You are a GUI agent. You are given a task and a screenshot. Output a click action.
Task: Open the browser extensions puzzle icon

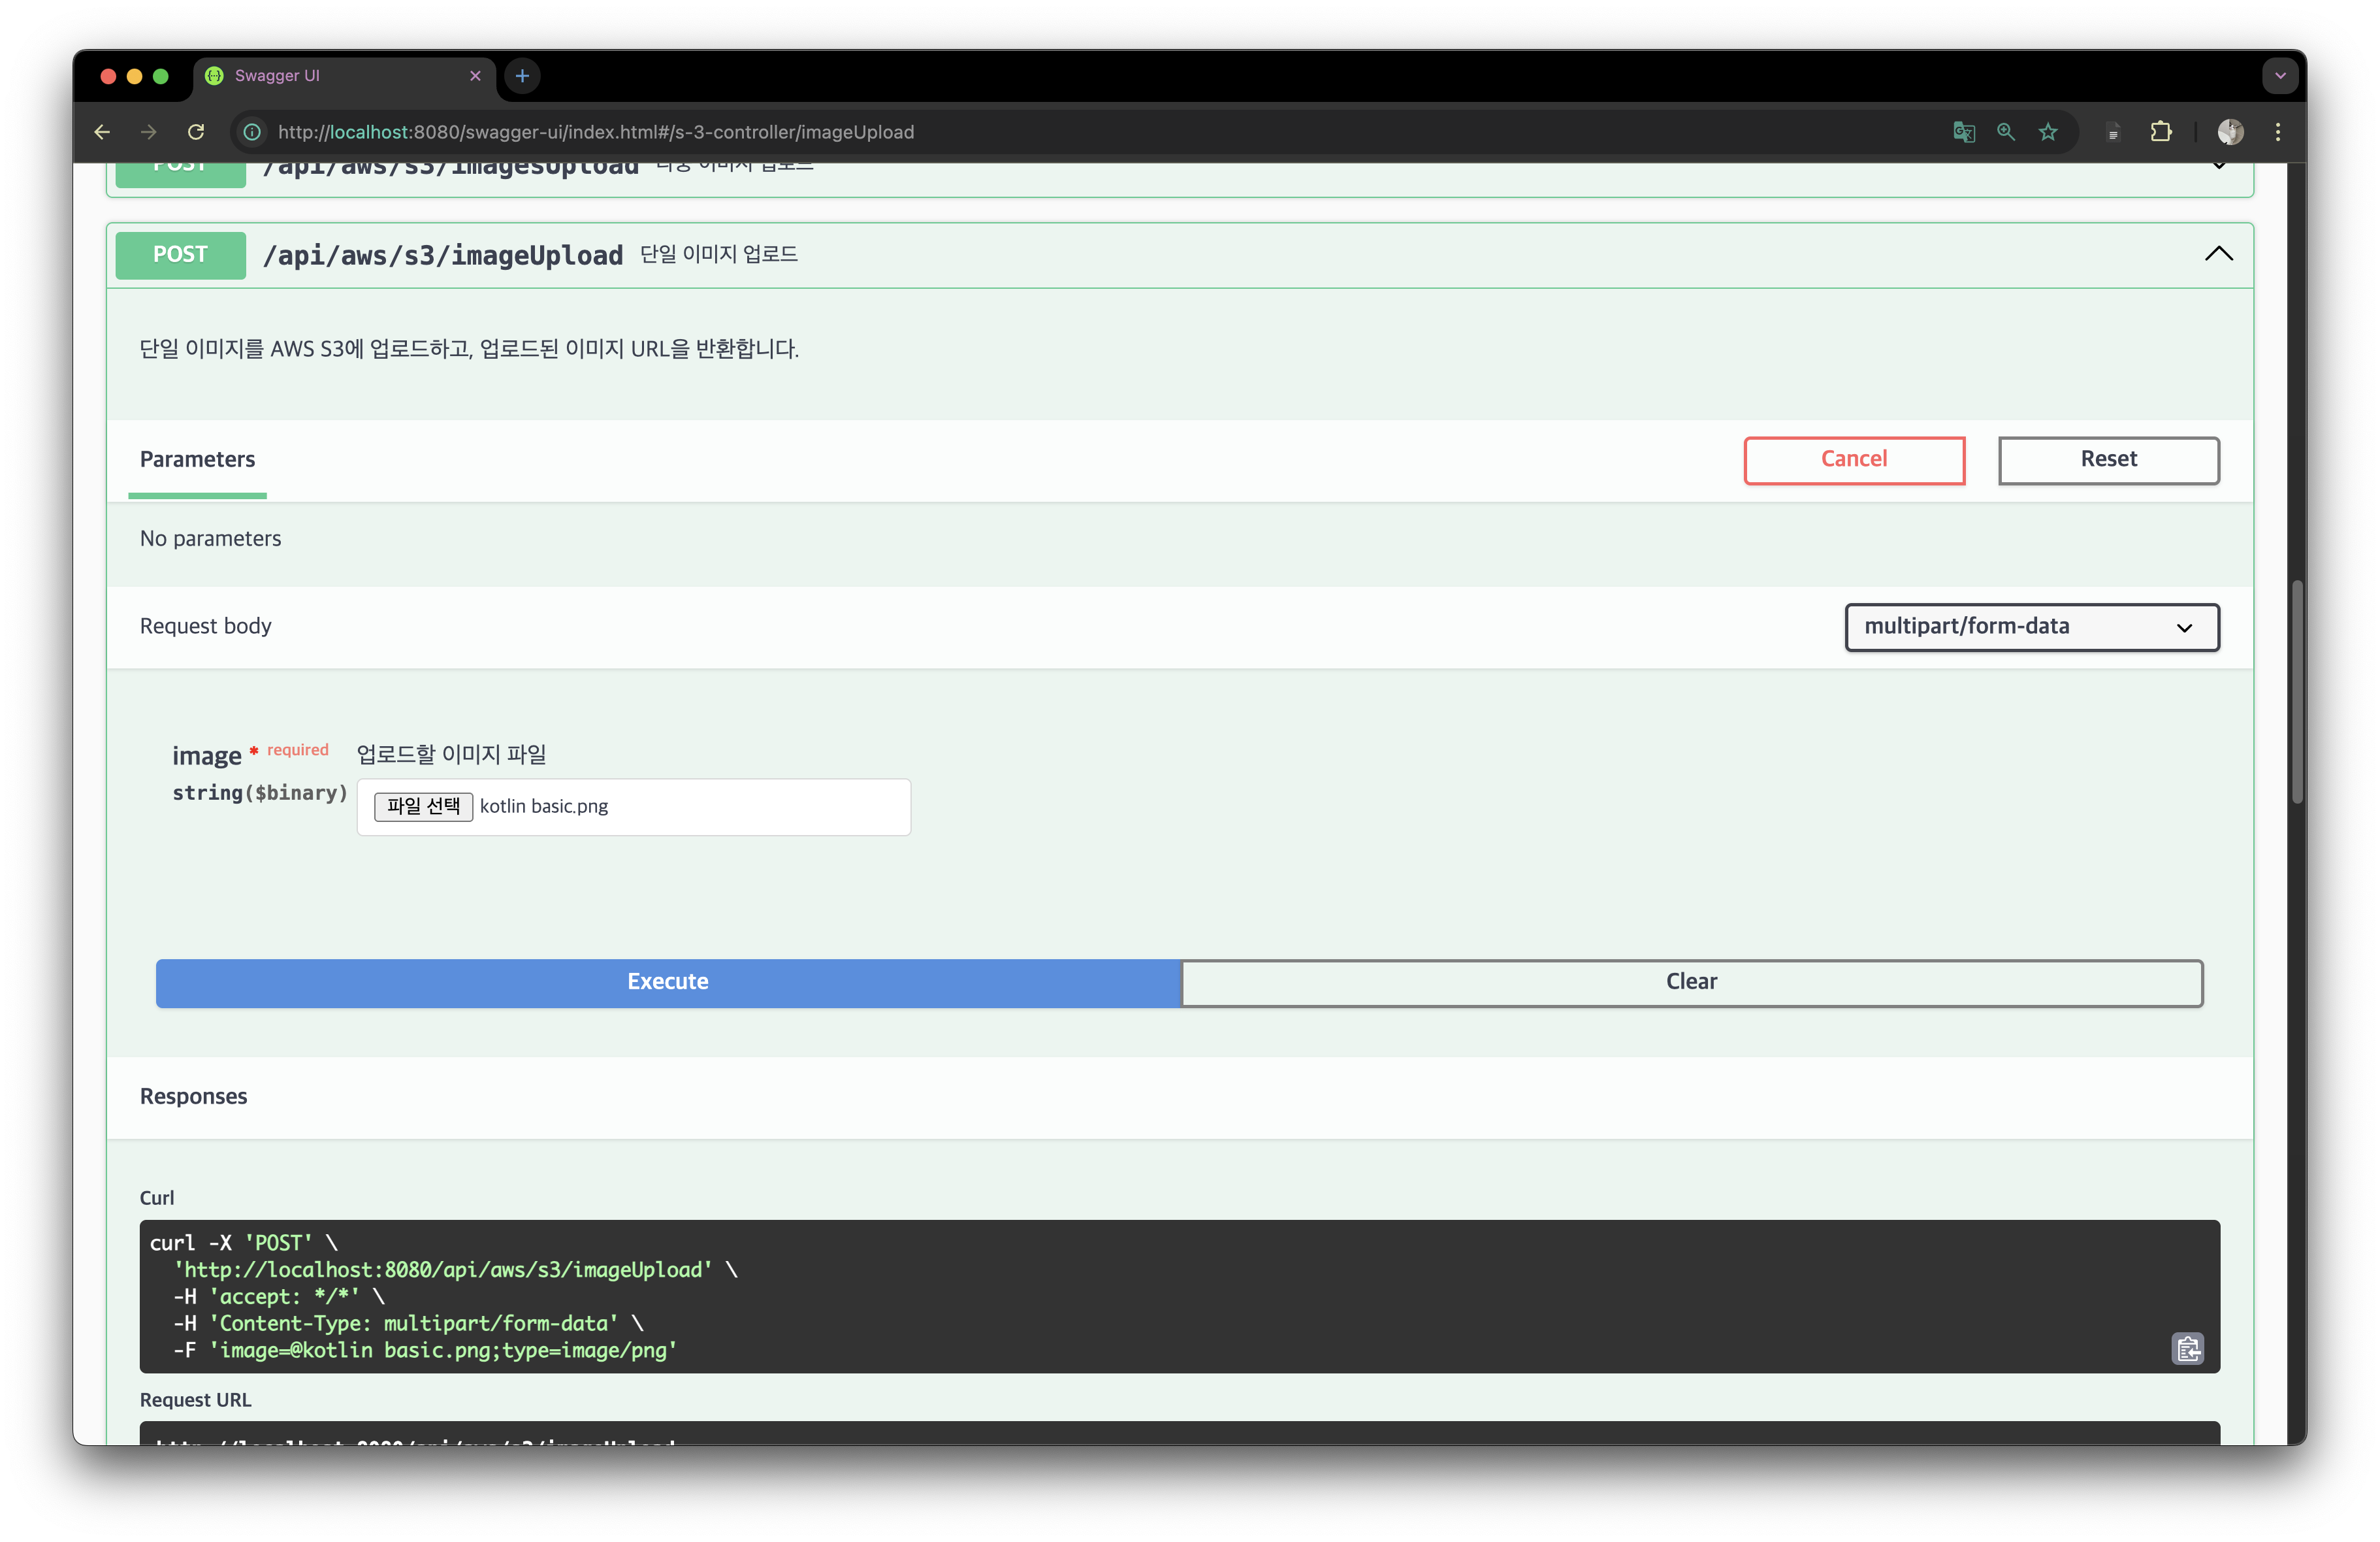(2160, 132)
